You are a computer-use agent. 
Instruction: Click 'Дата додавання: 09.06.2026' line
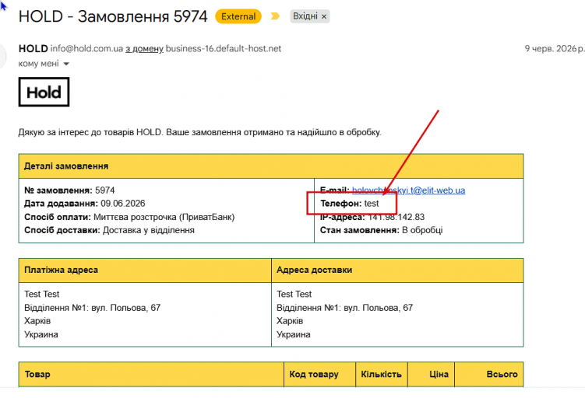85,204
